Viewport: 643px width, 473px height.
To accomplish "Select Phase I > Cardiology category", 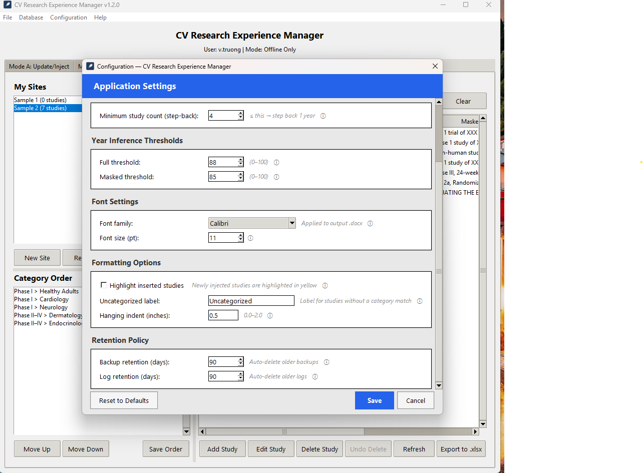I will 48,299.
